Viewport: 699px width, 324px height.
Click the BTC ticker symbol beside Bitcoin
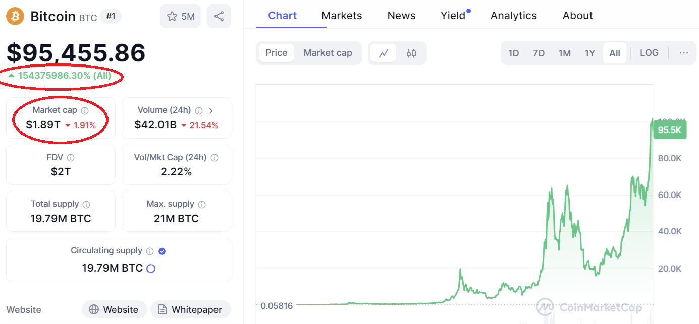tap(88, 18)
